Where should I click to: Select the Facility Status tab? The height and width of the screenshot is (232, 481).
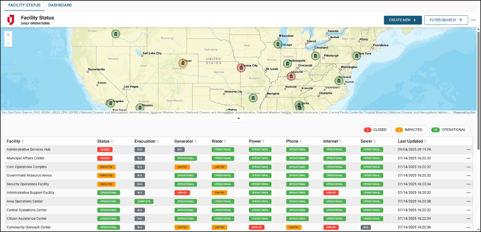[24, 5]
